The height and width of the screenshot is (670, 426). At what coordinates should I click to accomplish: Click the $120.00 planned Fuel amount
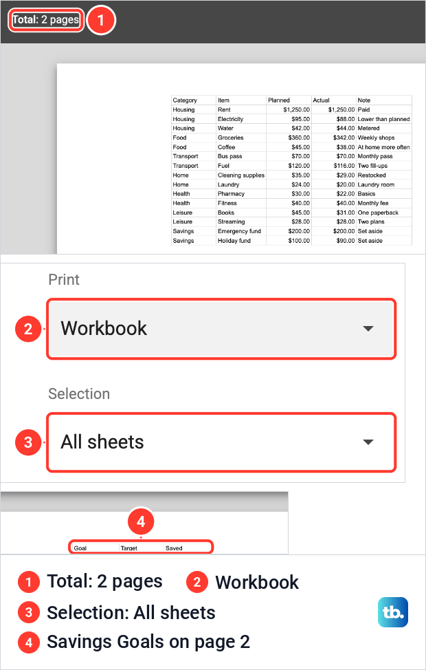(299, 166)
